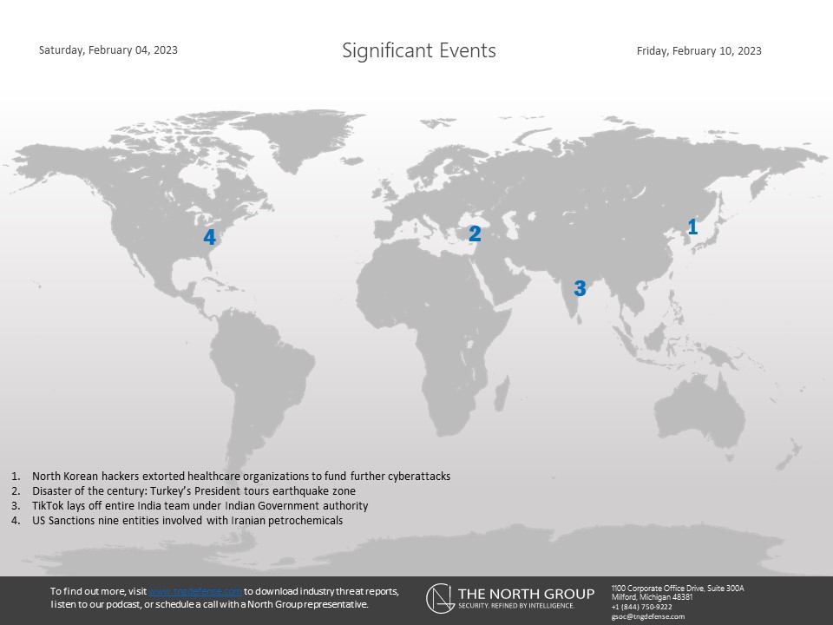Click the '1100 Corporate Office Drive, Suite 300A' address
The image size is (833, 625).
pos(678,589)
